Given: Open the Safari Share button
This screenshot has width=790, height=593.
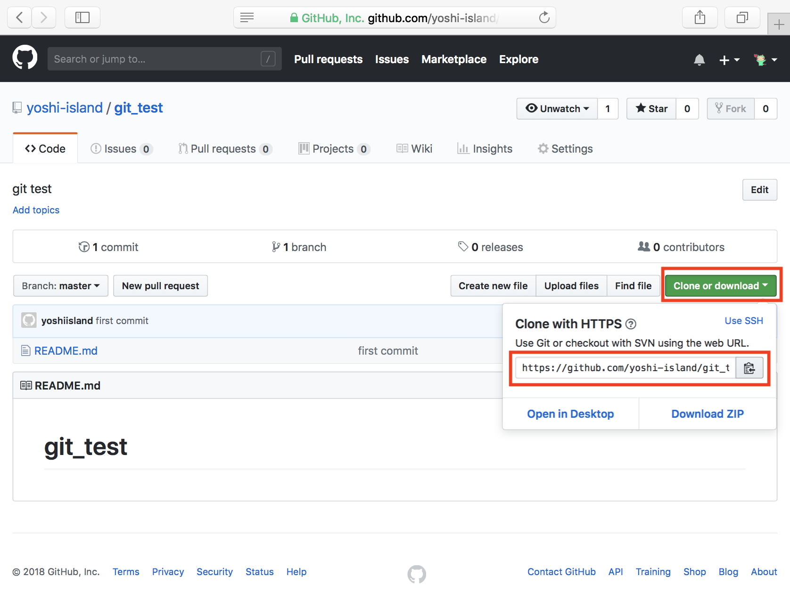Looking at the screenshot, I should click(700, 18).
